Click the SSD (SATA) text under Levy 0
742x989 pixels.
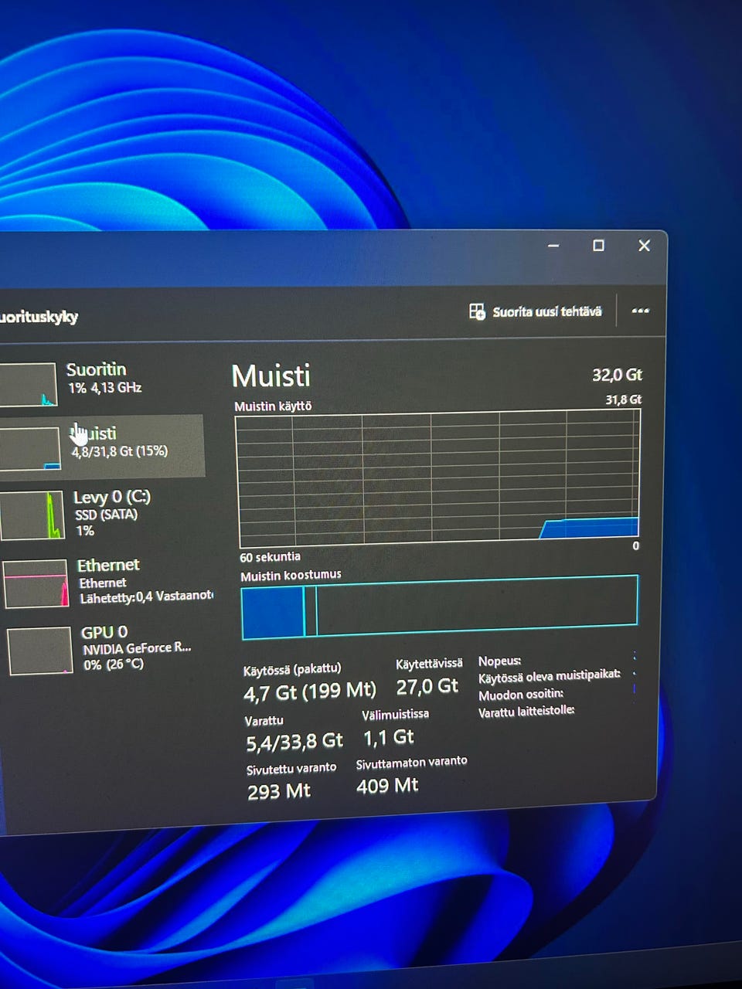point(107,515)
